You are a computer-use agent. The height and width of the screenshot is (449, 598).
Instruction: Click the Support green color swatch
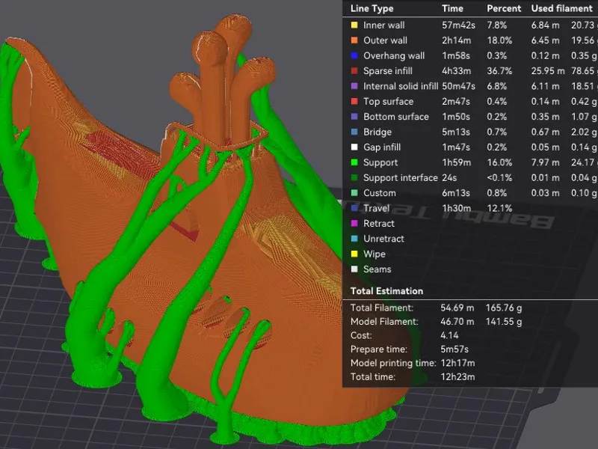point(354,162)
